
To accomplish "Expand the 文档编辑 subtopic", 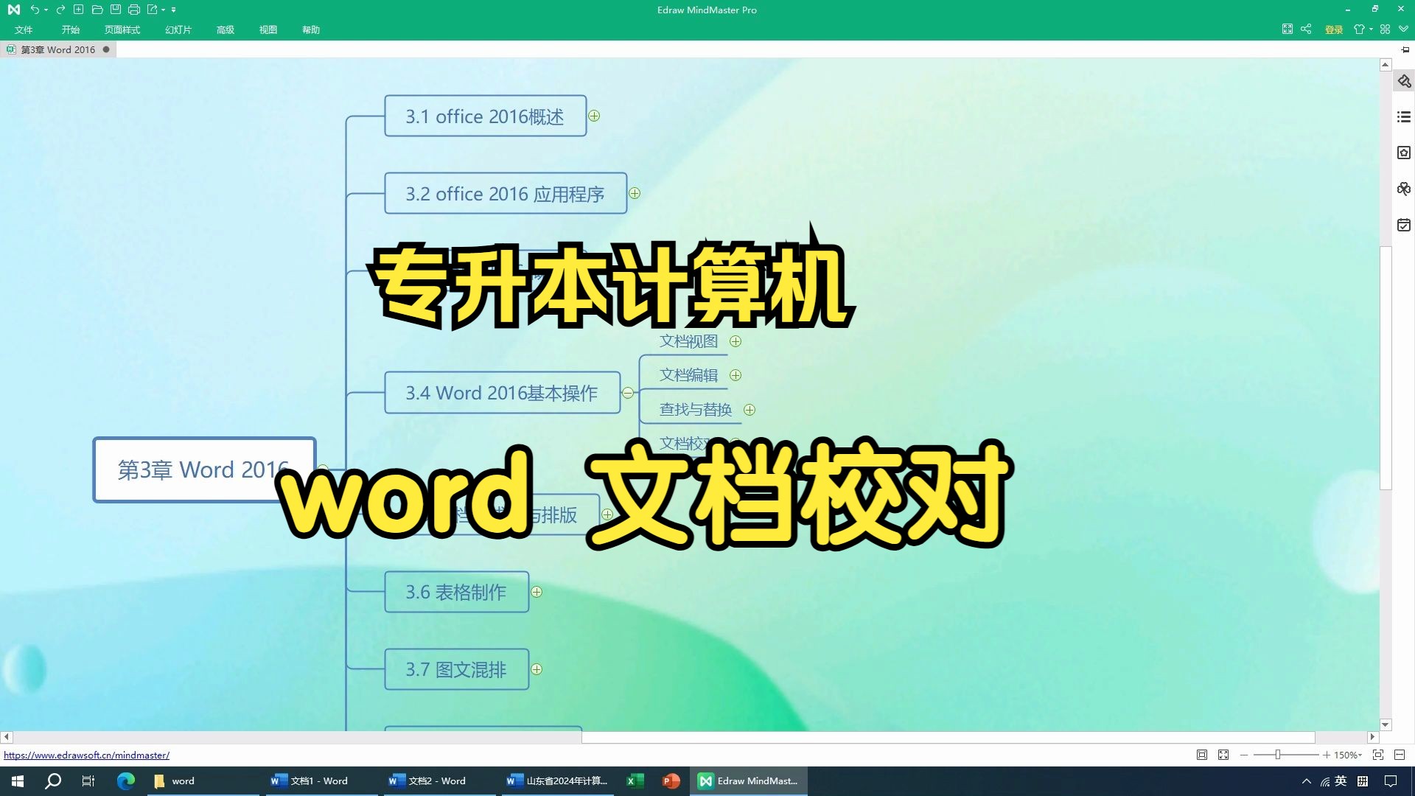I will [736, 375].
